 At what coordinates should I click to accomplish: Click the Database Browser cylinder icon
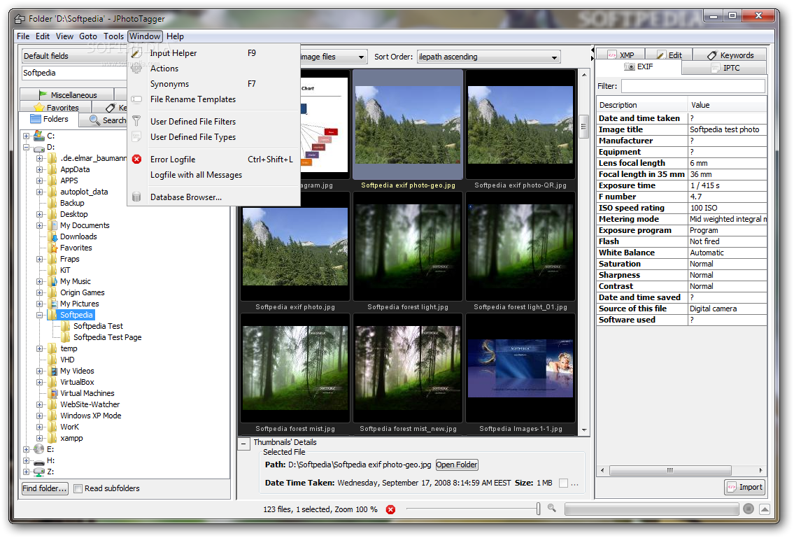pyautogui.click(x=136, y=197)
